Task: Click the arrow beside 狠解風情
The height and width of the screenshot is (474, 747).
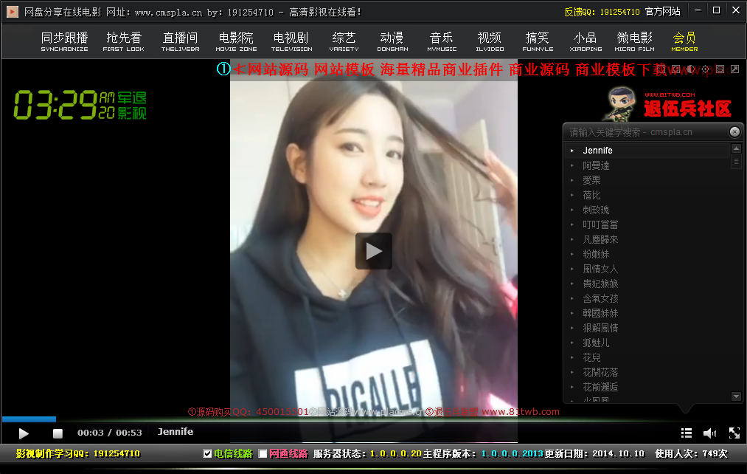Action: click(x=572, y=328)
